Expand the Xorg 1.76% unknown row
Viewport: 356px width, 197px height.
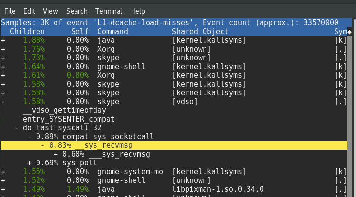(3, 49)
